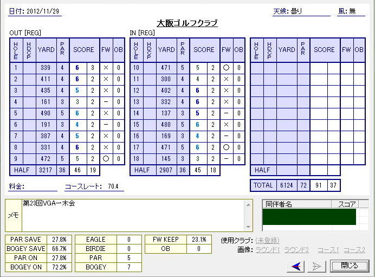The image size is (375, 277).
Task: Open the コース2 image link
Action: coord(354,250)
